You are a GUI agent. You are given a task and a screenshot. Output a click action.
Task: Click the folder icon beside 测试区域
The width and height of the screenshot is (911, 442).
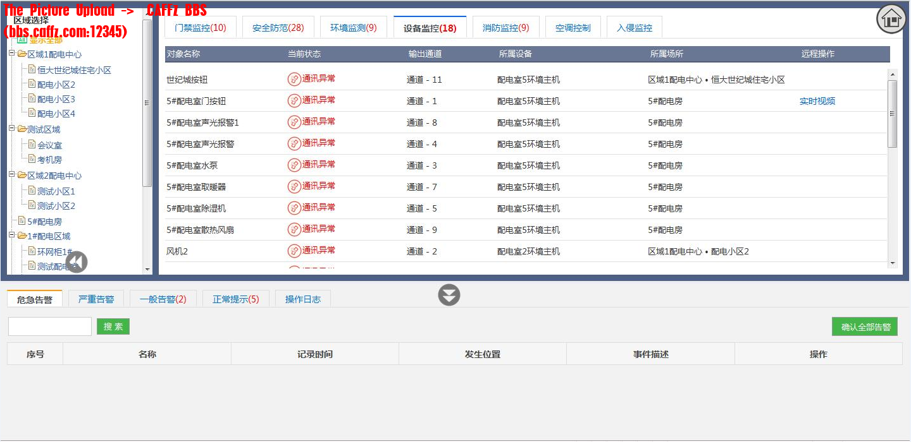[x=22, y=129]
